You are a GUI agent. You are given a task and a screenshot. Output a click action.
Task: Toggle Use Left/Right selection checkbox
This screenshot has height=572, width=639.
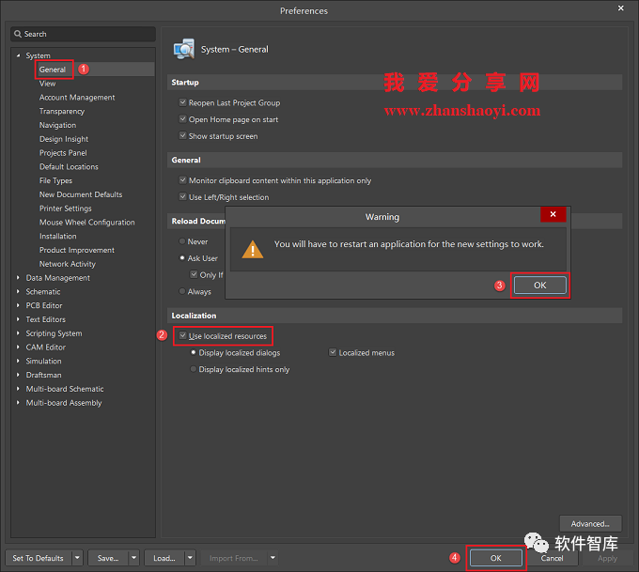pyautogui.click(x=183, y=197)
